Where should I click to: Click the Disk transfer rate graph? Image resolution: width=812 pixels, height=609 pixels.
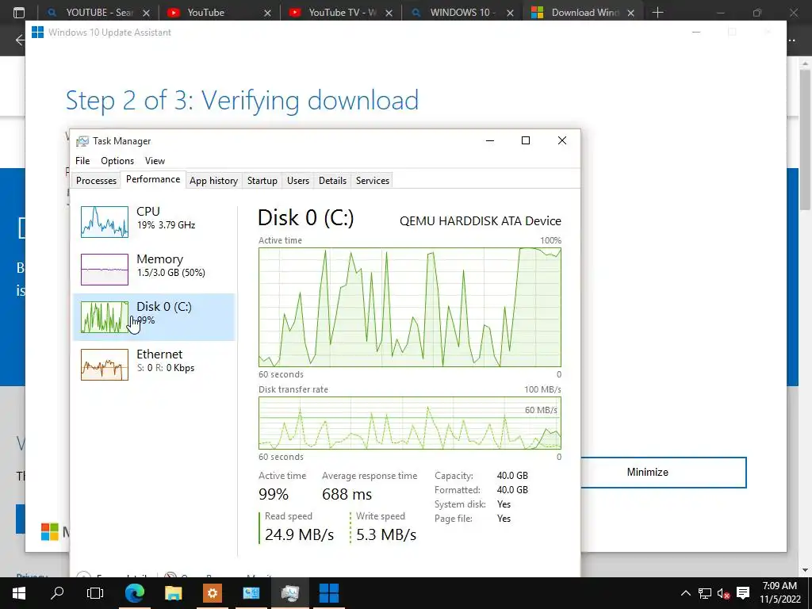410,423
